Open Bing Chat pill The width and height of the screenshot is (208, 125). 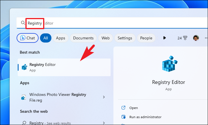click(x=28, y=38)
